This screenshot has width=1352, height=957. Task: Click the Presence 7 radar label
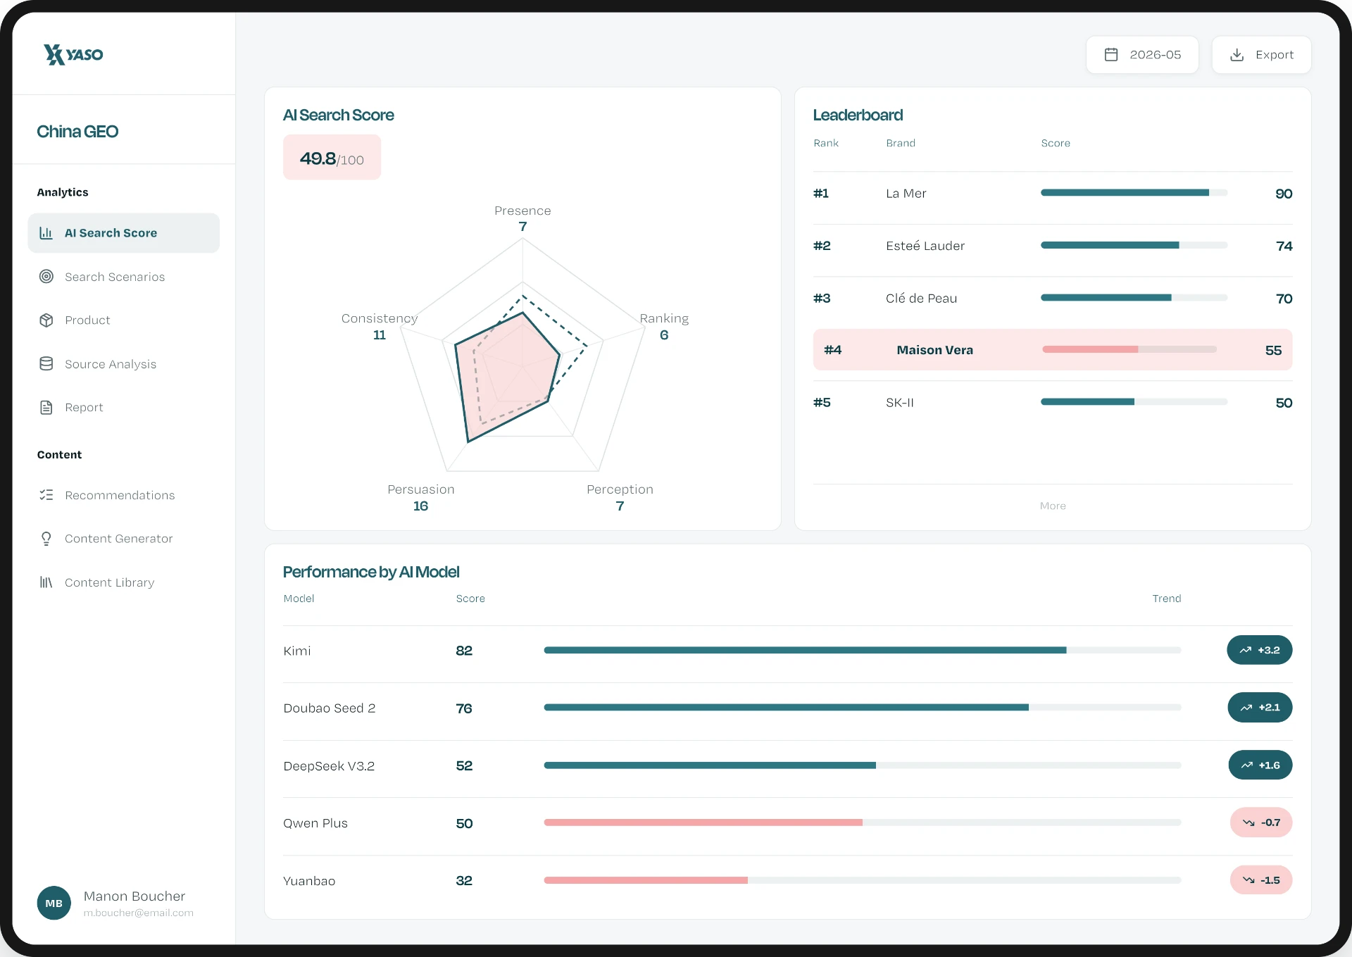[x=522, y=218]
